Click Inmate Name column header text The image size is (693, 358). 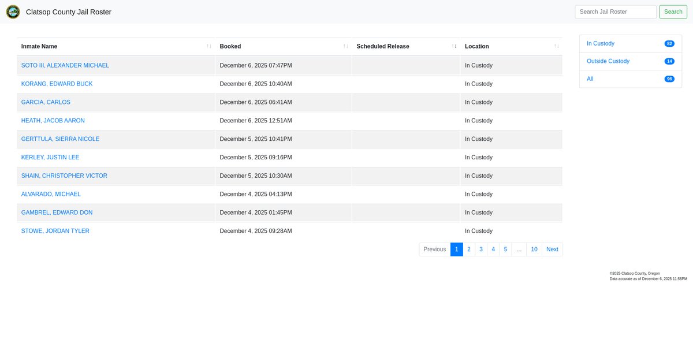tap(39, 46)
